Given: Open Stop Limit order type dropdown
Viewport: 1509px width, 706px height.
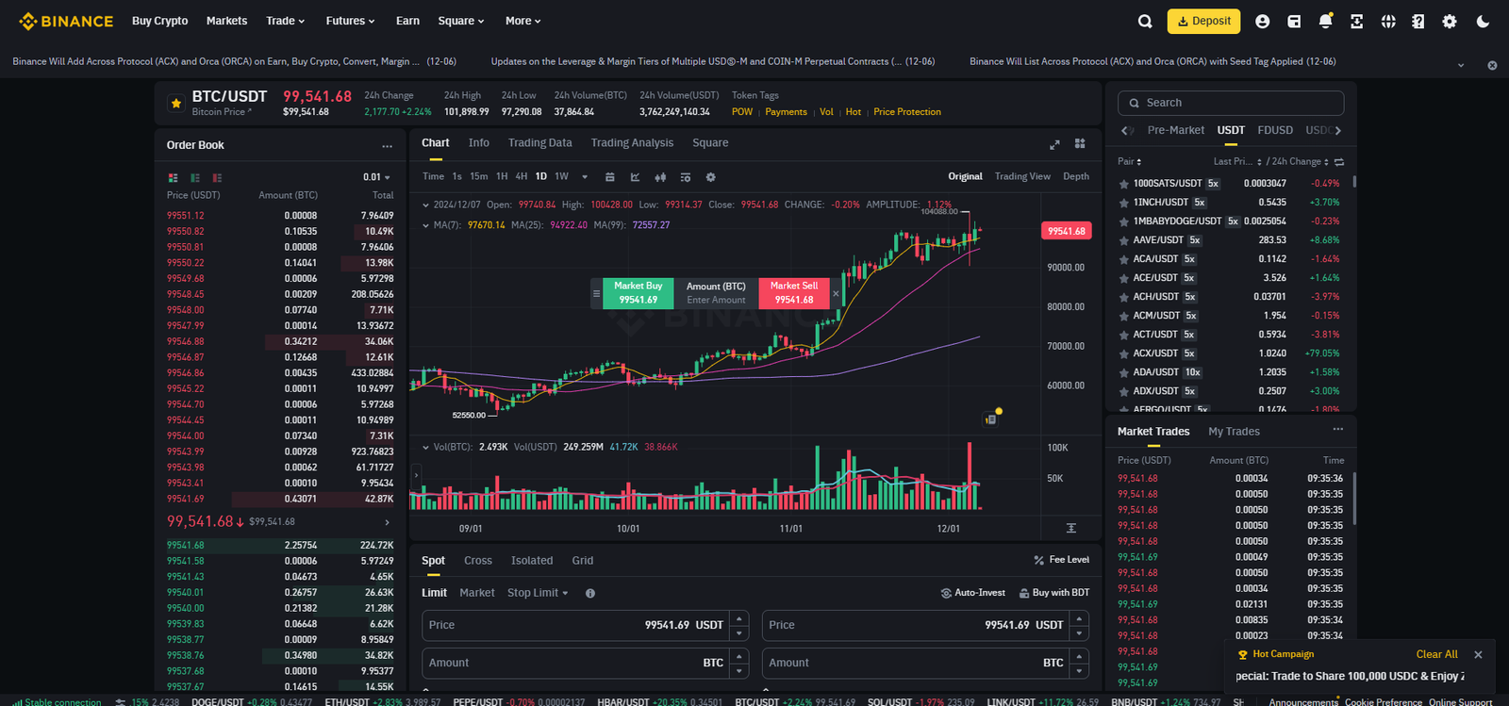Looking at the screenshot, I should tap(538, 593).
